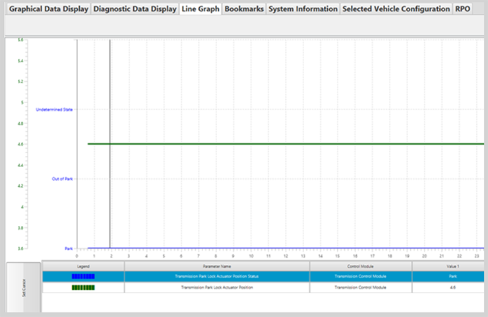Screen dimensions: 488x317
Task: Click the blue legend swatch
Action: click(83, 277)
